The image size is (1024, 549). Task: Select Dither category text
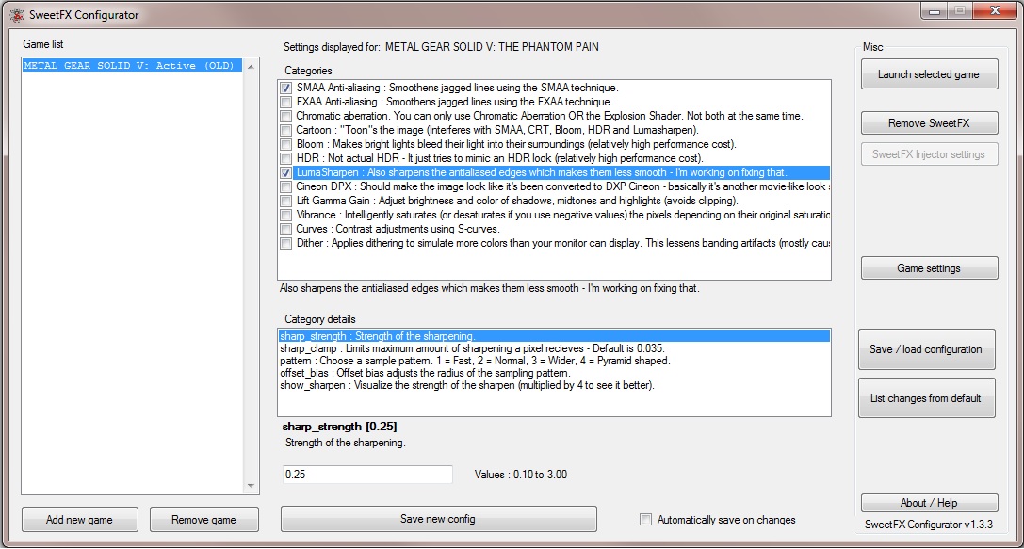click(563, 244)
